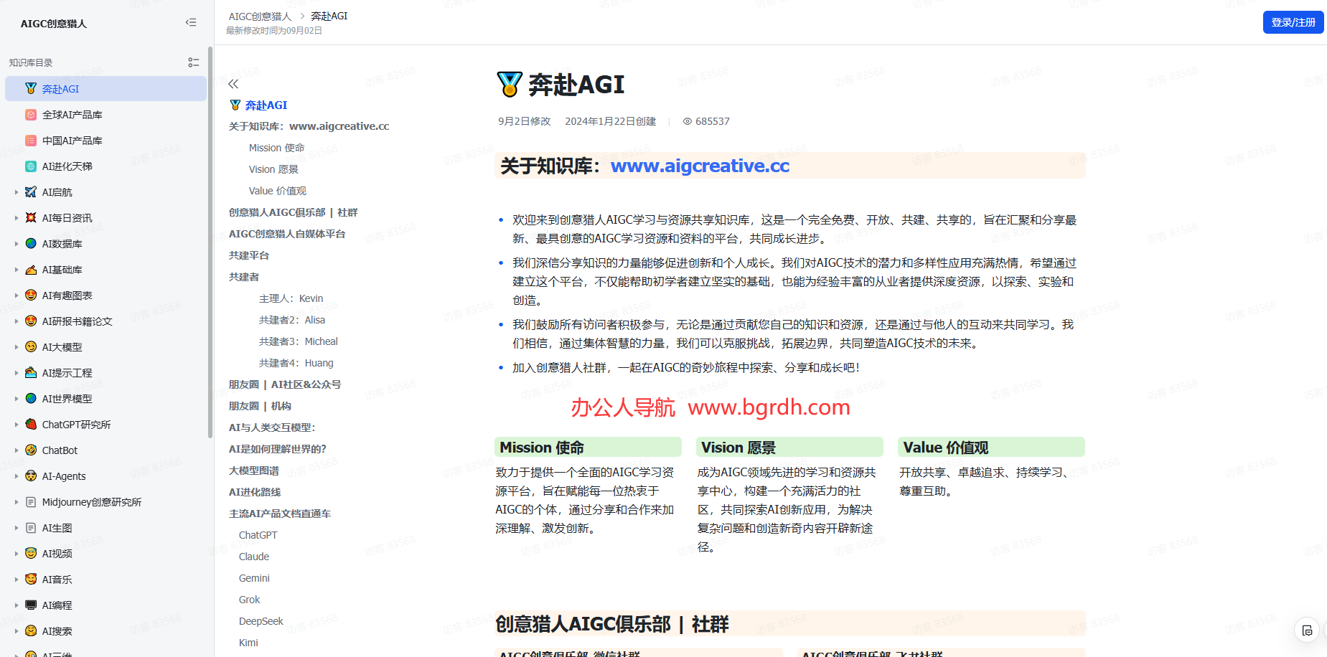This screenshot has height=657, width=1327.
Task: Click the 中国AI产品库 list icon
Action: pyautogui.click(x=30, y=140)
